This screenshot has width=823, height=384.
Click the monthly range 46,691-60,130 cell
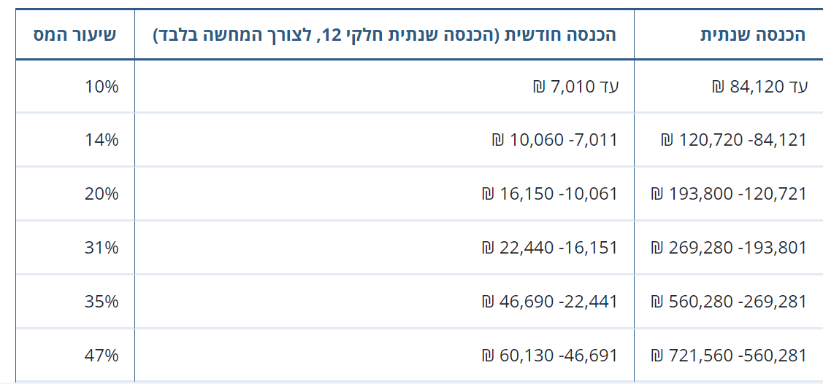[x=550, y=355]
